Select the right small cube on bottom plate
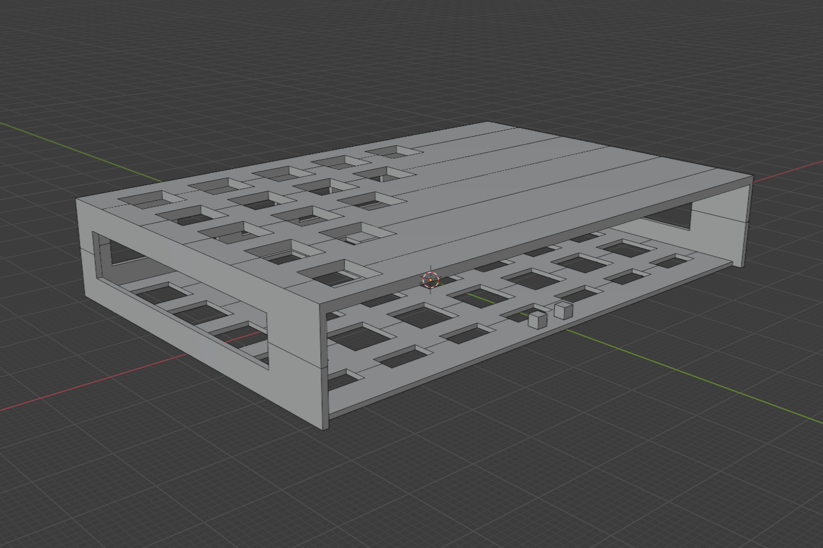Screen dimensions: 823x548 click(563, 310)
